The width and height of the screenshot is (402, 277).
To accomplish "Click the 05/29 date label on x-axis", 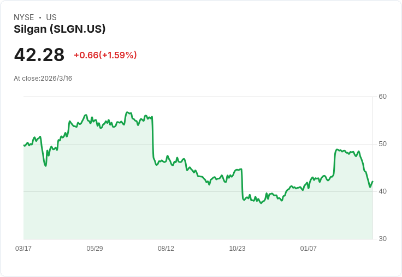I will click(x=94, y=249).
